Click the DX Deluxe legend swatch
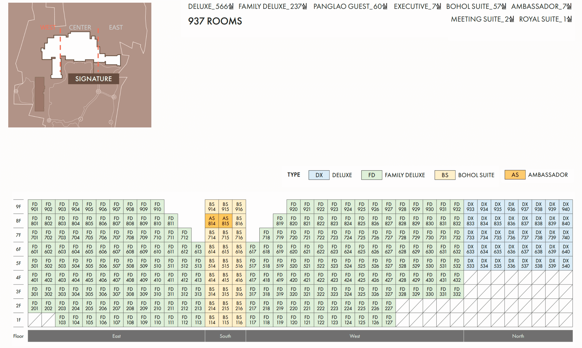The height and width of the screenshot is (348, 582). pyautogui.click(x=319, y=175)
